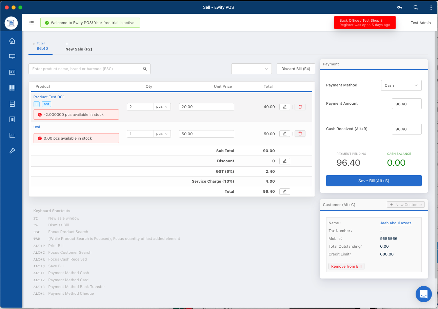This screenshot has width=438, height=309.
Task: Click the Test Admin user menu
Action: [x=421, y=23]
